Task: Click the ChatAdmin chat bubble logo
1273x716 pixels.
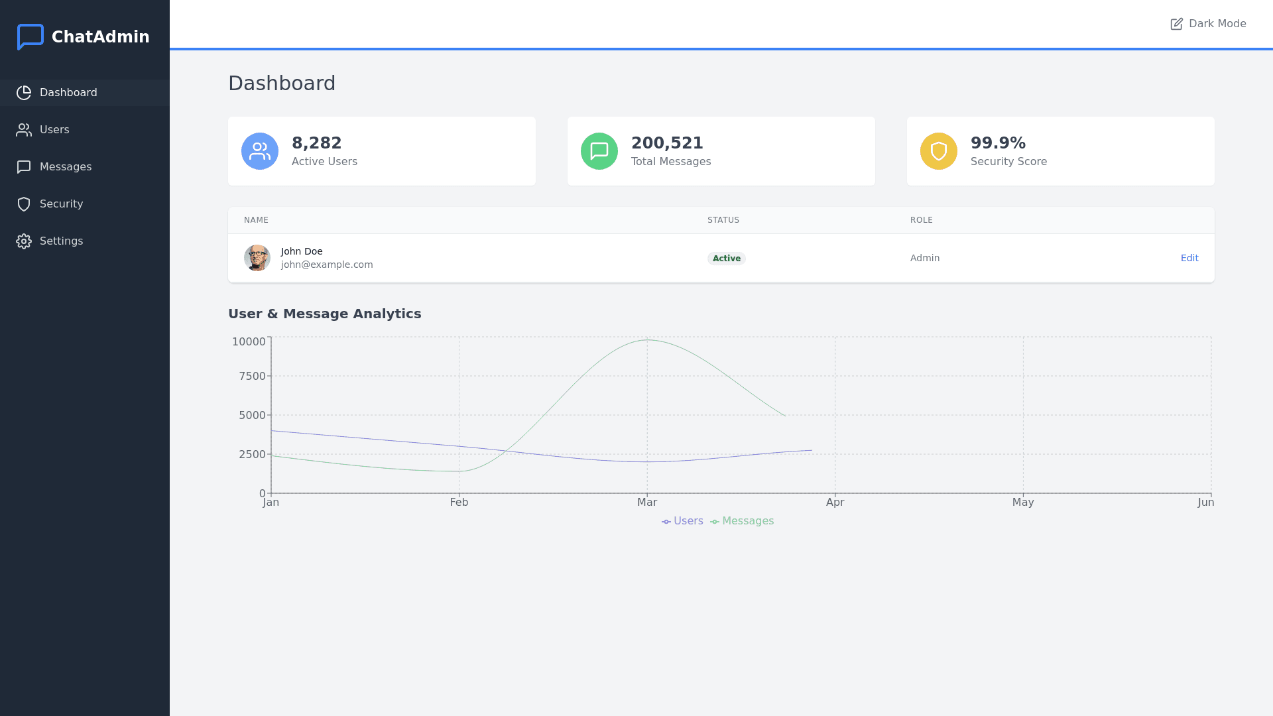Action: (x=30, y=37)
